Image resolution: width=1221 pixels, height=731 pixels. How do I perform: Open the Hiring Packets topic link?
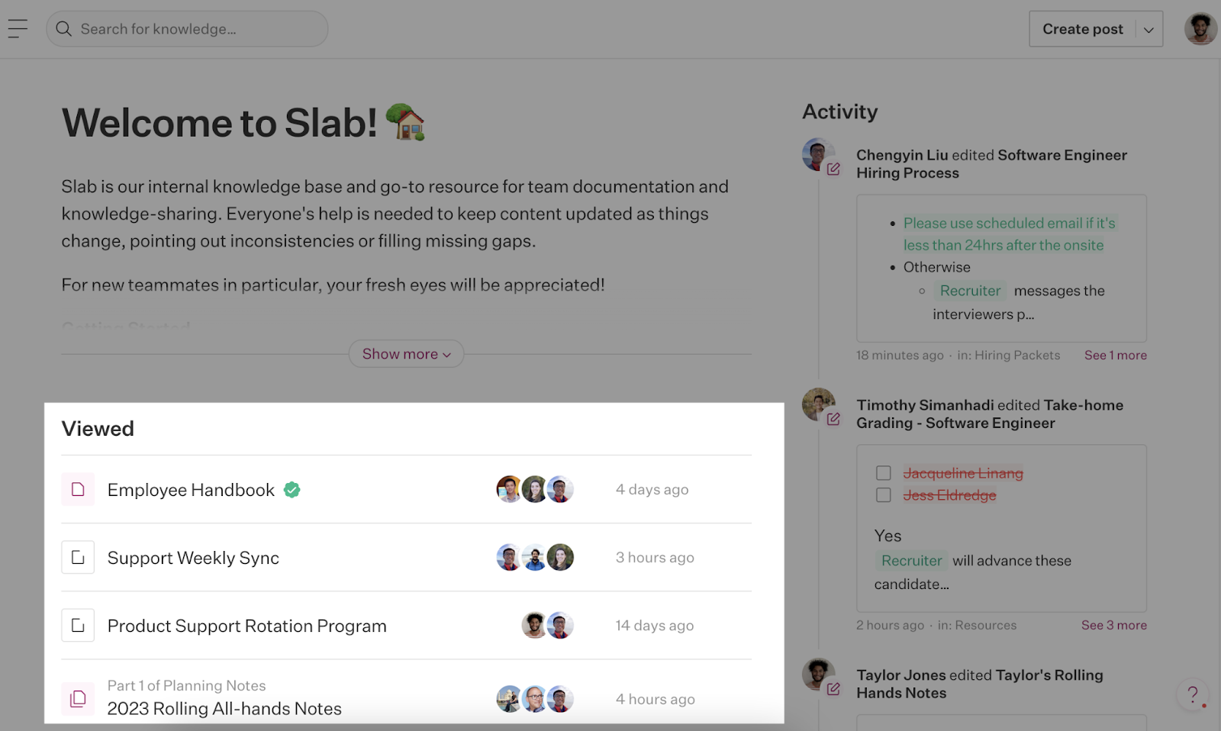coord(1017,356)
